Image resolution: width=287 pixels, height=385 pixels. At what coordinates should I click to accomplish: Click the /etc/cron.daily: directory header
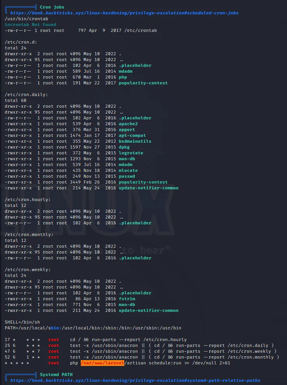tap(26, 94)
